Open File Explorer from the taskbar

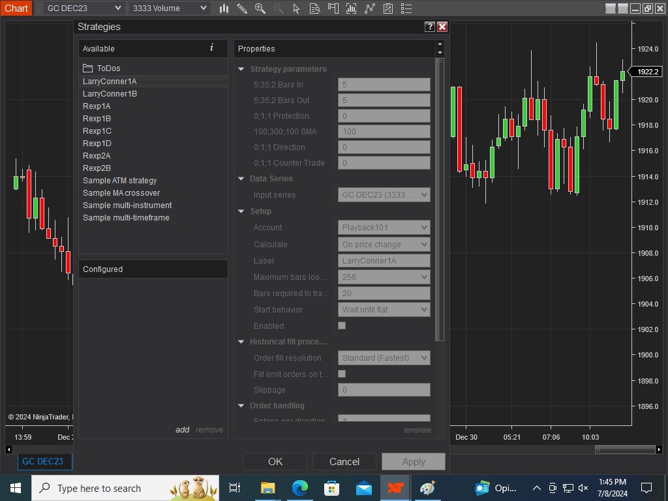coord(267,488)
